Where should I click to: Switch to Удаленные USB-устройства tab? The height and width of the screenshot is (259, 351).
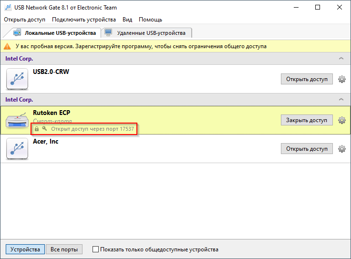(146, 33)
